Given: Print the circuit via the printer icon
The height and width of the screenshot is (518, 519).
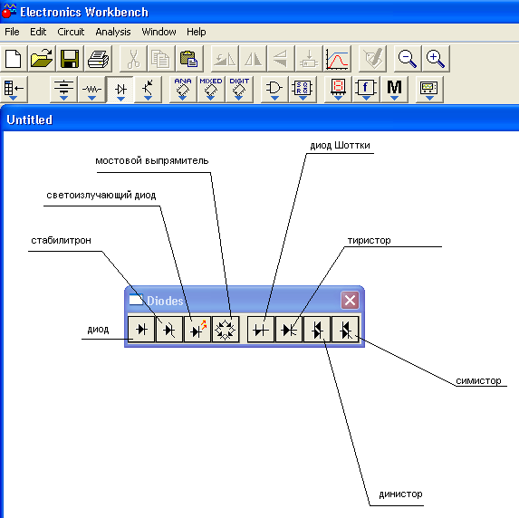Looking at the screenshot, I should point(98,59).
